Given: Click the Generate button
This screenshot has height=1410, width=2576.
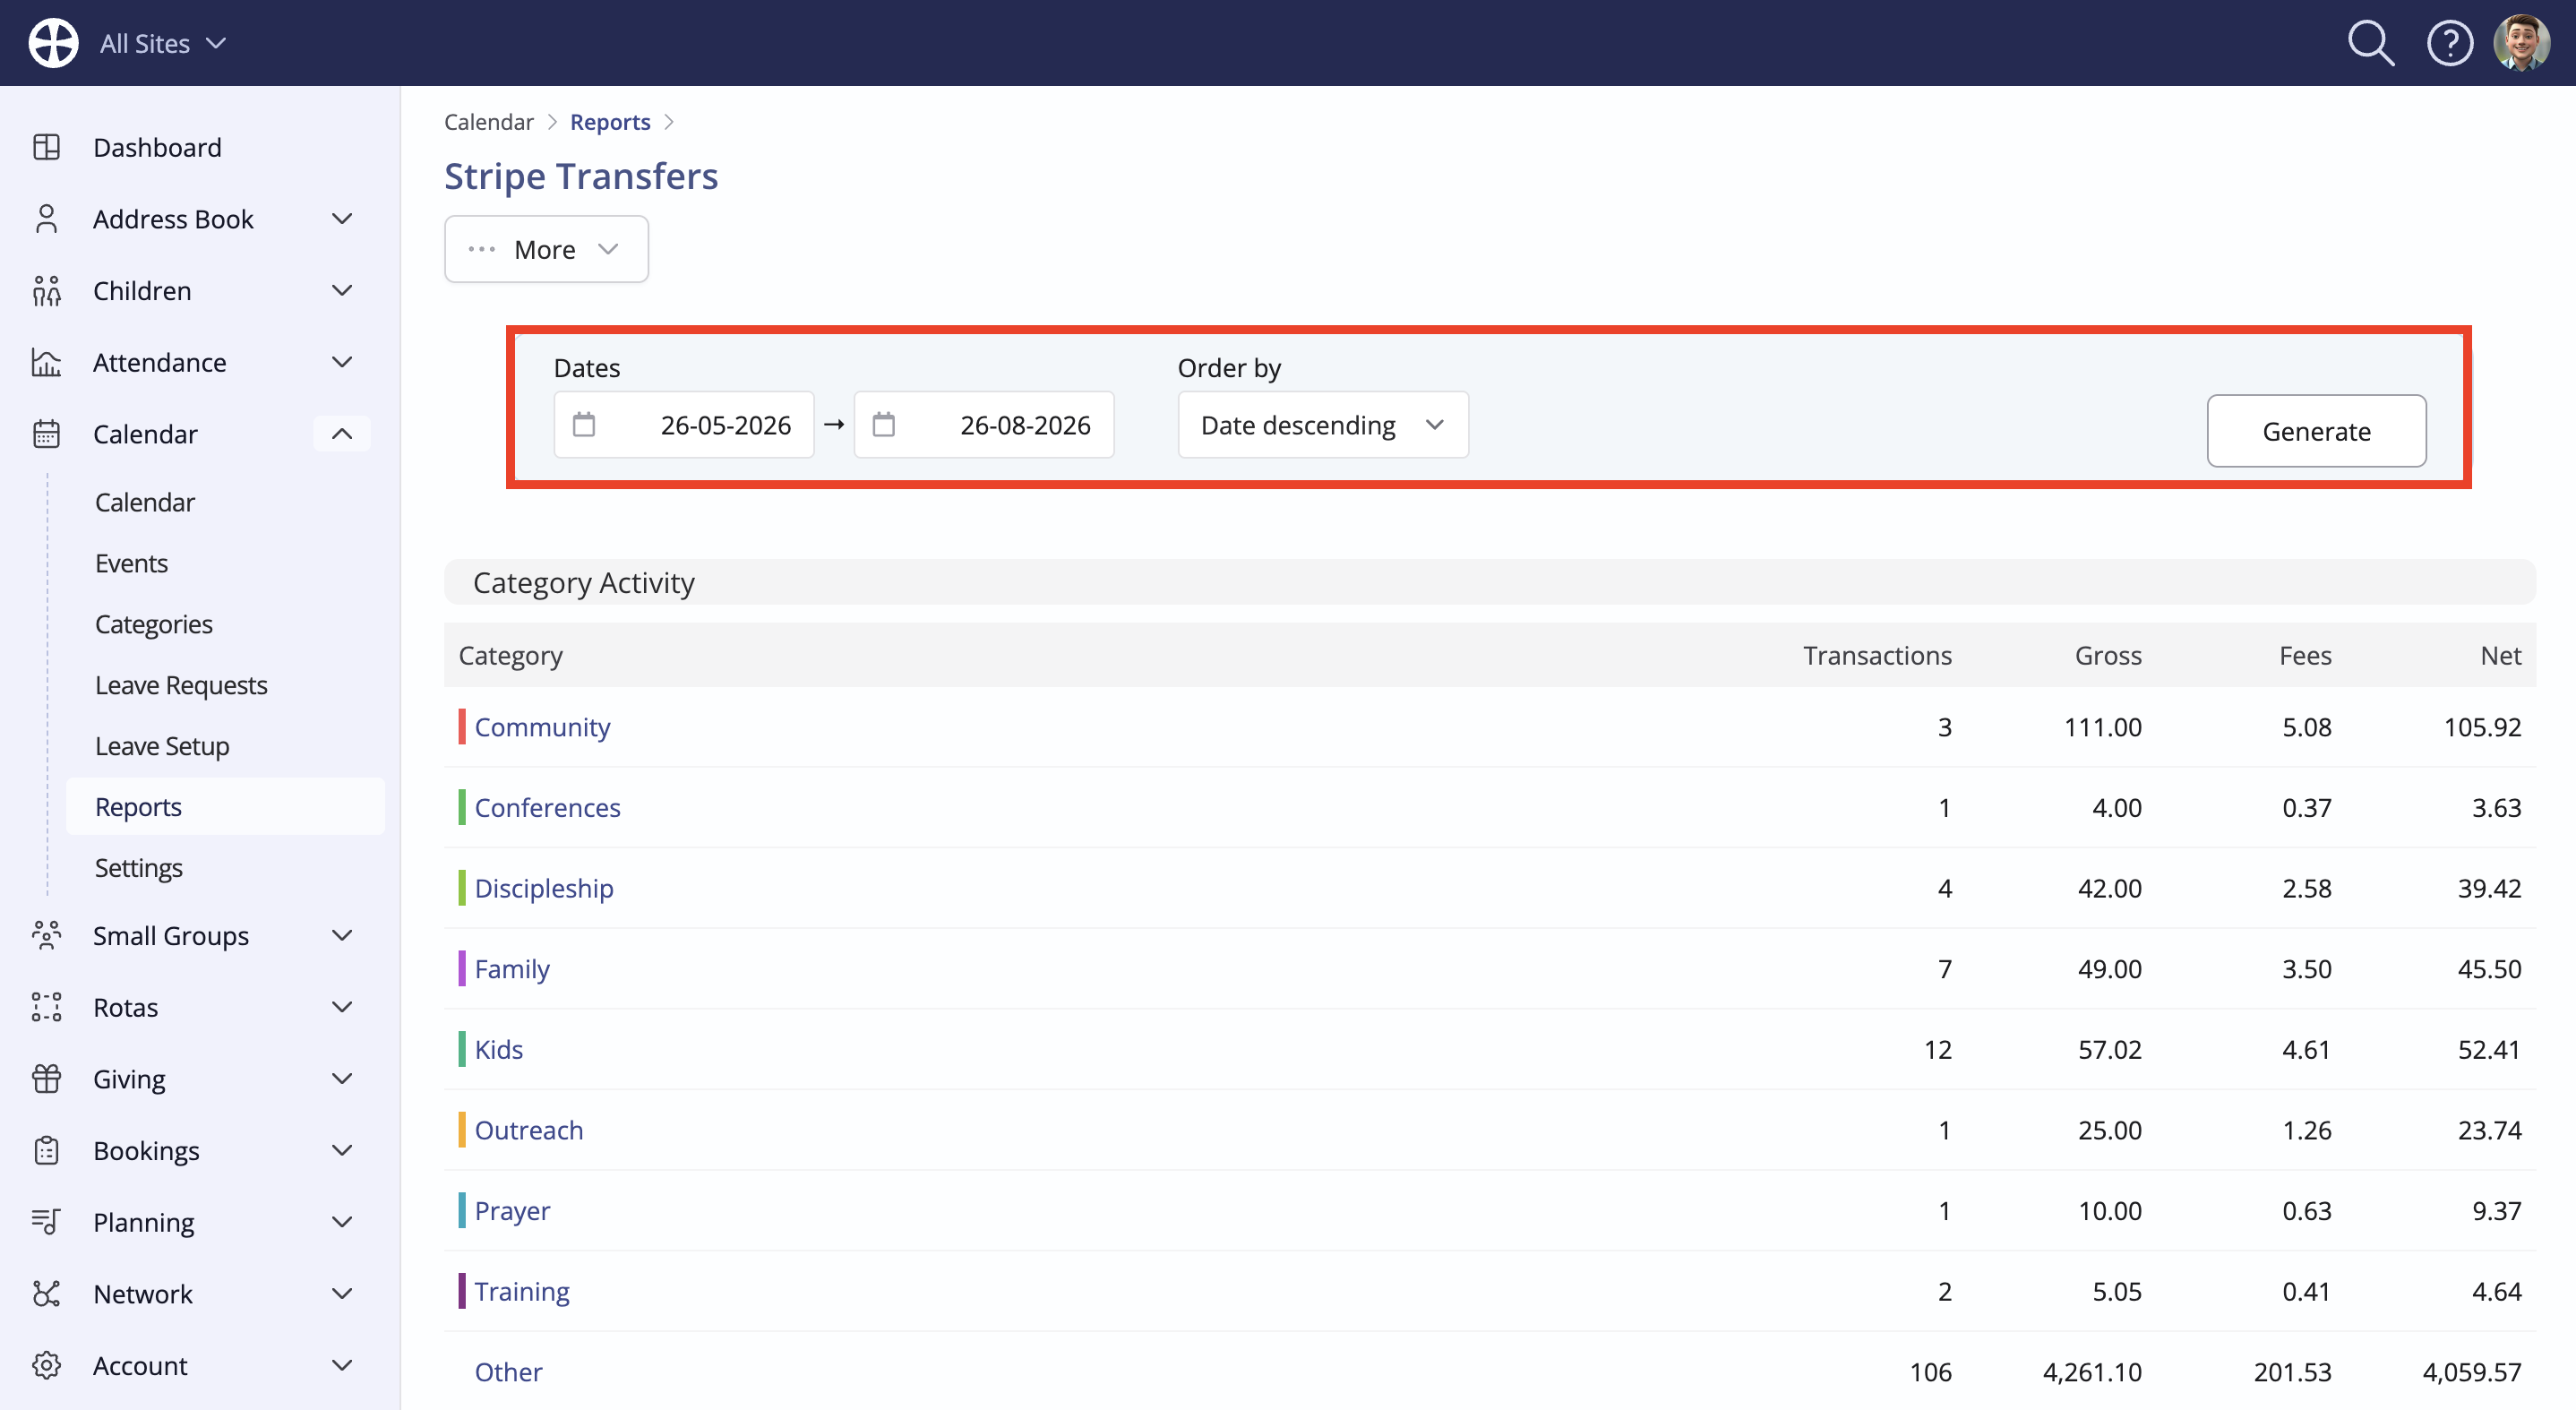Looking at the screenshot, I should tap(2316, 431).
